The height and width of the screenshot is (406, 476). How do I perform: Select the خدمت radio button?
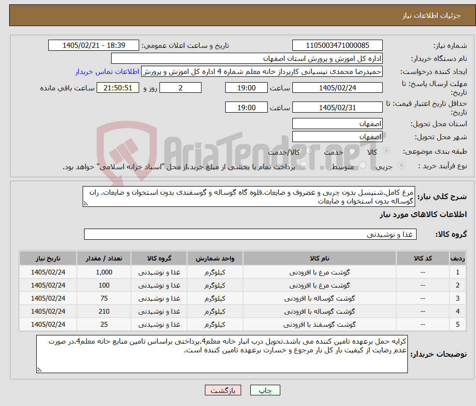(x=352, y=151)
